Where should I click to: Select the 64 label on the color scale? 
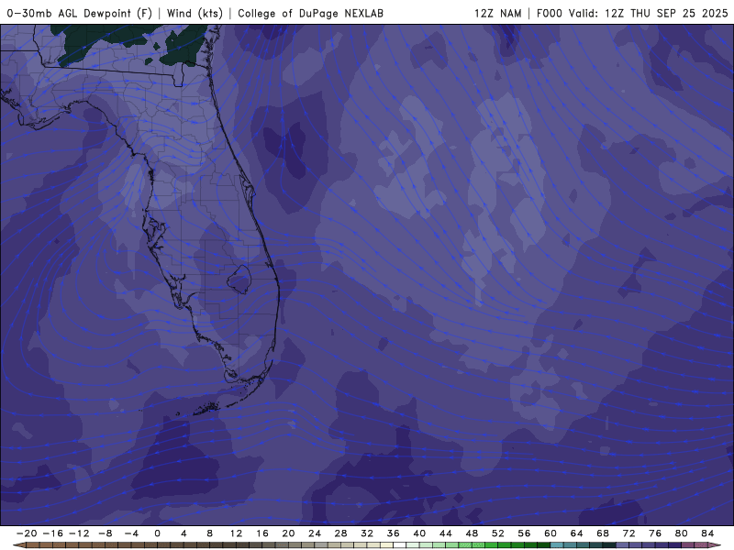point(577,533)
